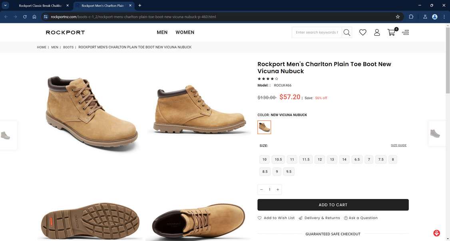Open the shopping cart icon
Screen dimensions: 450x241
tap(391, 33)
